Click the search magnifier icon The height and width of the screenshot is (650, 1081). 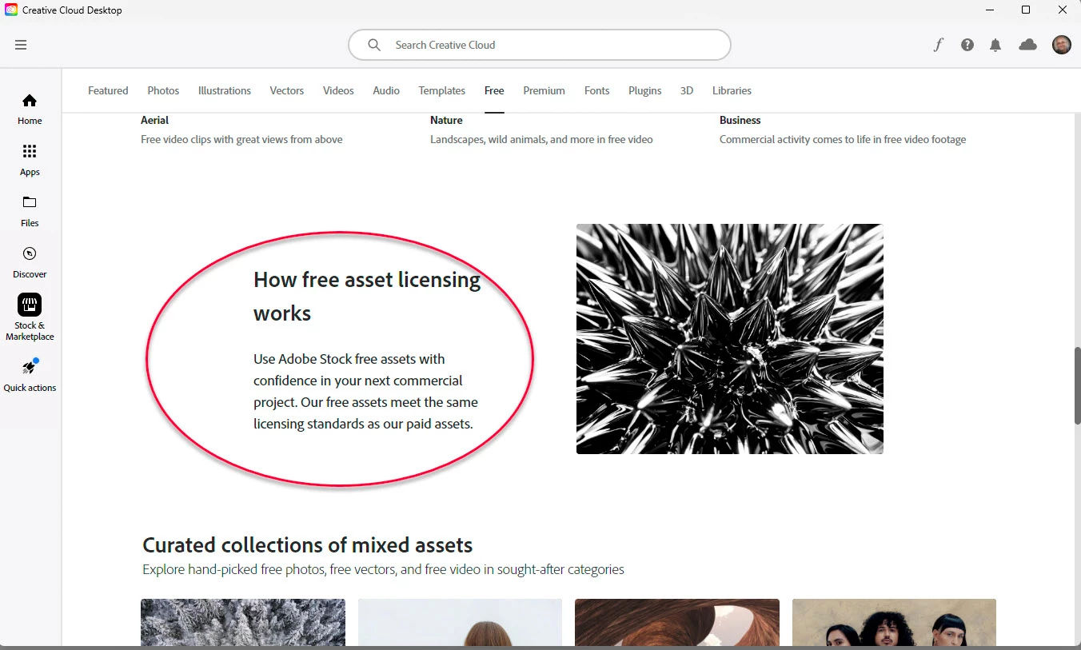click(373, 45)
